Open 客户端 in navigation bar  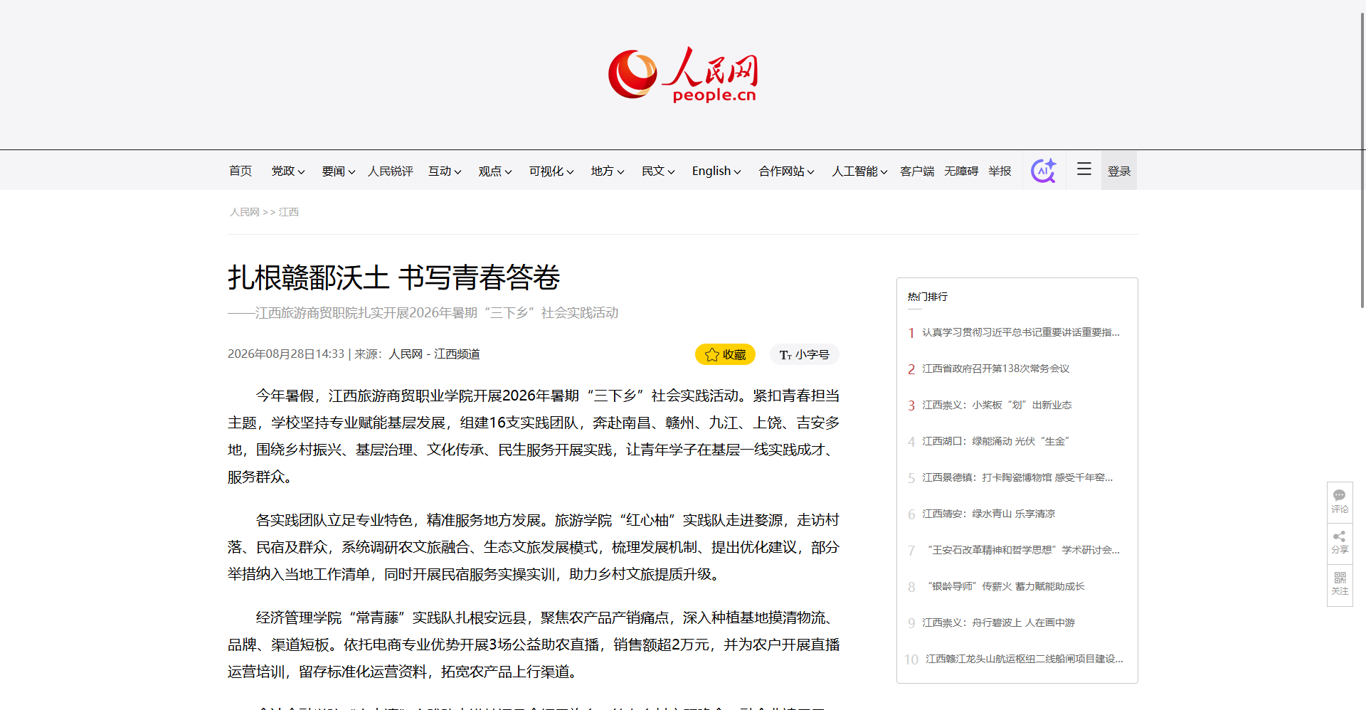[917, 171]
